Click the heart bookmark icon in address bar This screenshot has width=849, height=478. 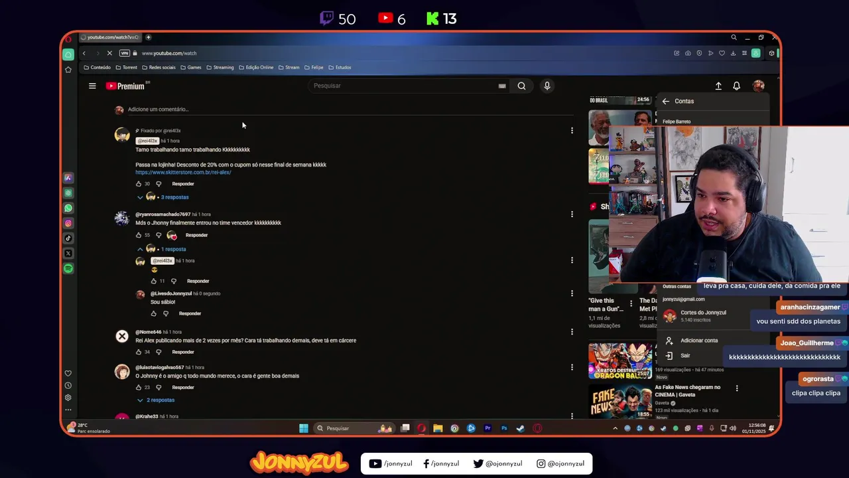[722, 53]
